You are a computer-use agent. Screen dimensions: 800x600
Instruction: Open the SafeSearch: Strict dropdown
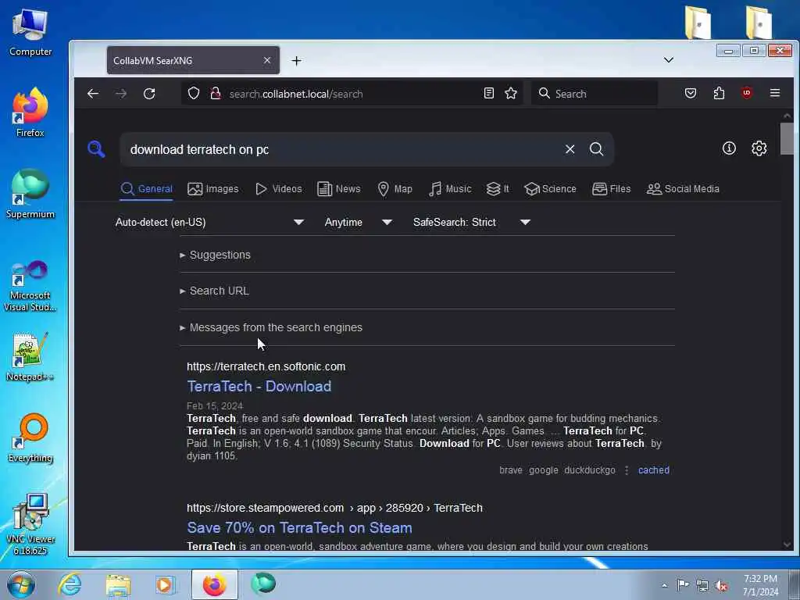point(472,222)
